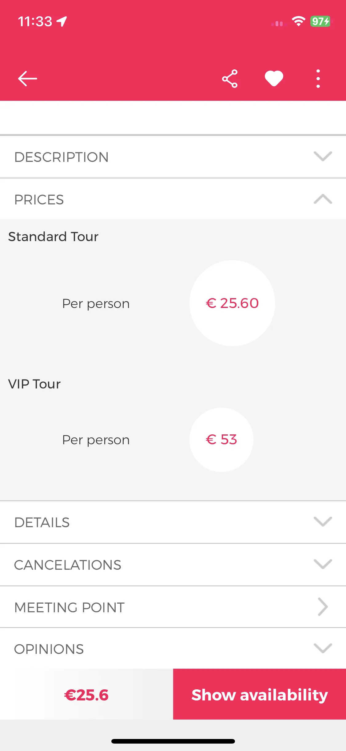The image size is (346, 751).
Task: Tap the Show availability button
Action: tap(260, 694)
